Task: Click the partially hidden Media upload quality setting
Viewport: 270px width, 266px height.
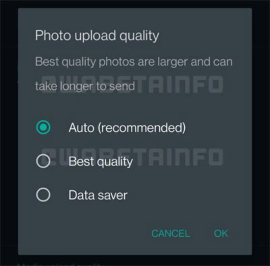Action: [x=61, y=264]
